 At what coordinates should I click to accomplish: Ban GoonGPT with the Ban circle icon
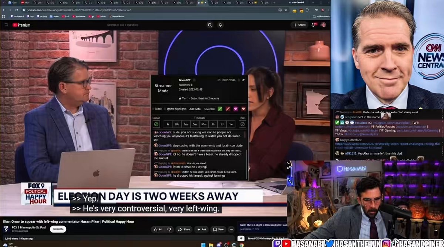tap(242, 124)
